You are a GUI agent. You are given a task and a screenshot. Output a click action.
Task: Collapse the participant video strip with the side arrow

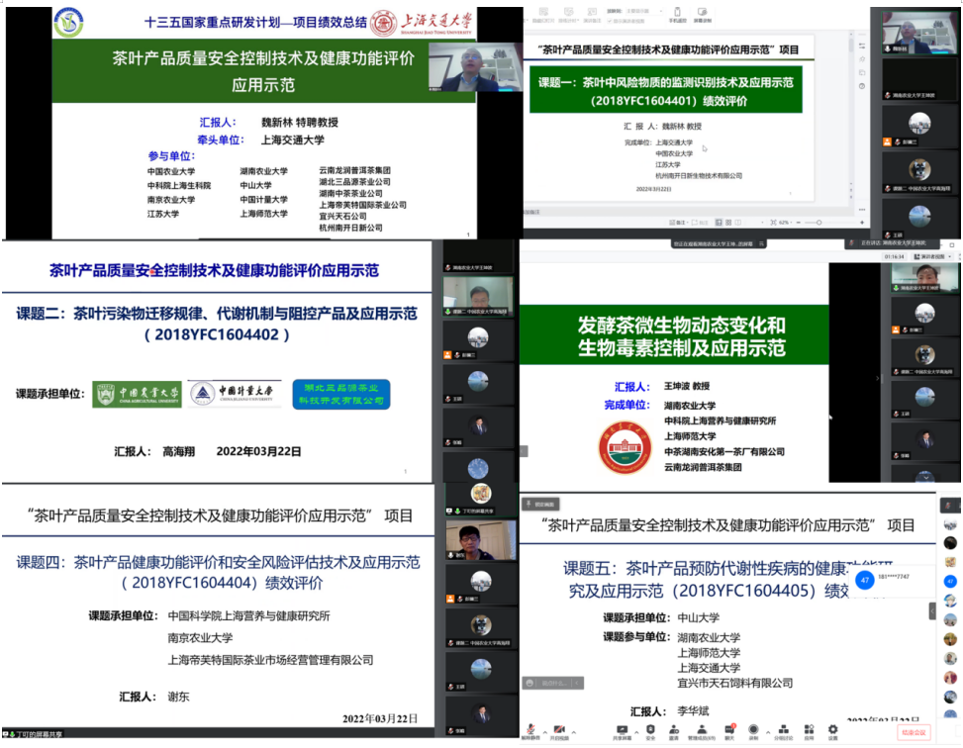877,378
